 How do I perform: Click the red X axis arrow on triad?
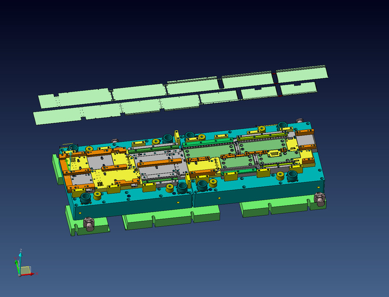point(33,274)
